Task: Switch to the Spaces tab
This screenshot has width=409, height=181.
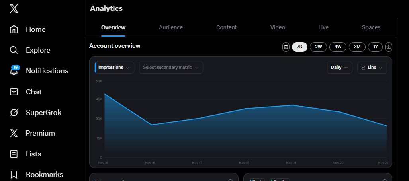Action: (371, 27)
